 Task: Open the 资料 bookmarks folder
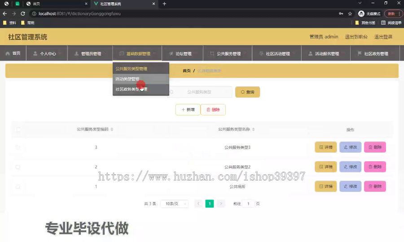click(9, 23)
